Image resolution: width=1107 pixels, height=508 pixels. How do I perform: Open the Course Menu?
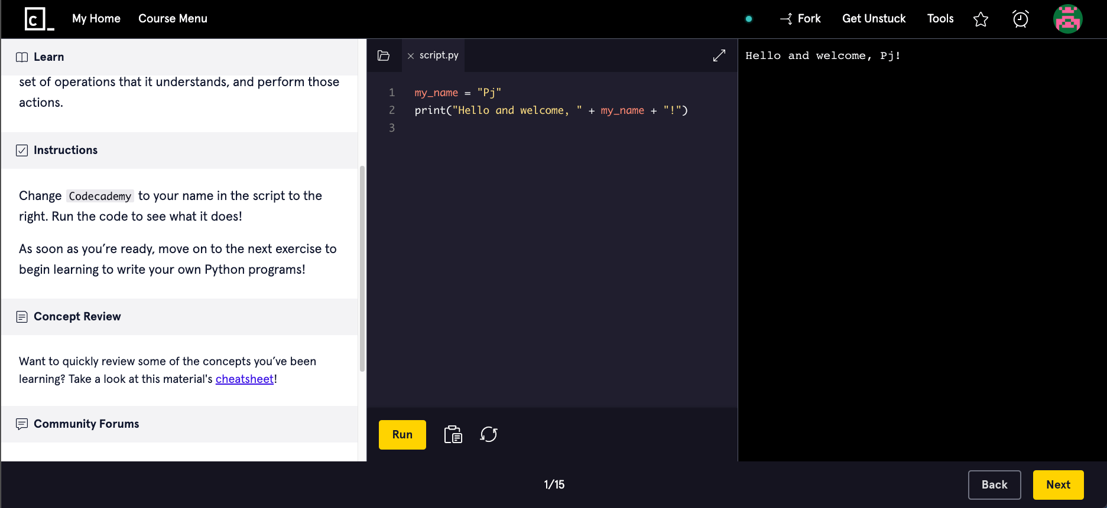click(173, 18)
